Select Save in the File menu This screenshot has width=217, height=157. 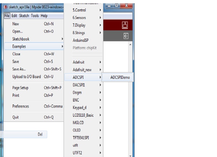pos(34,61)
